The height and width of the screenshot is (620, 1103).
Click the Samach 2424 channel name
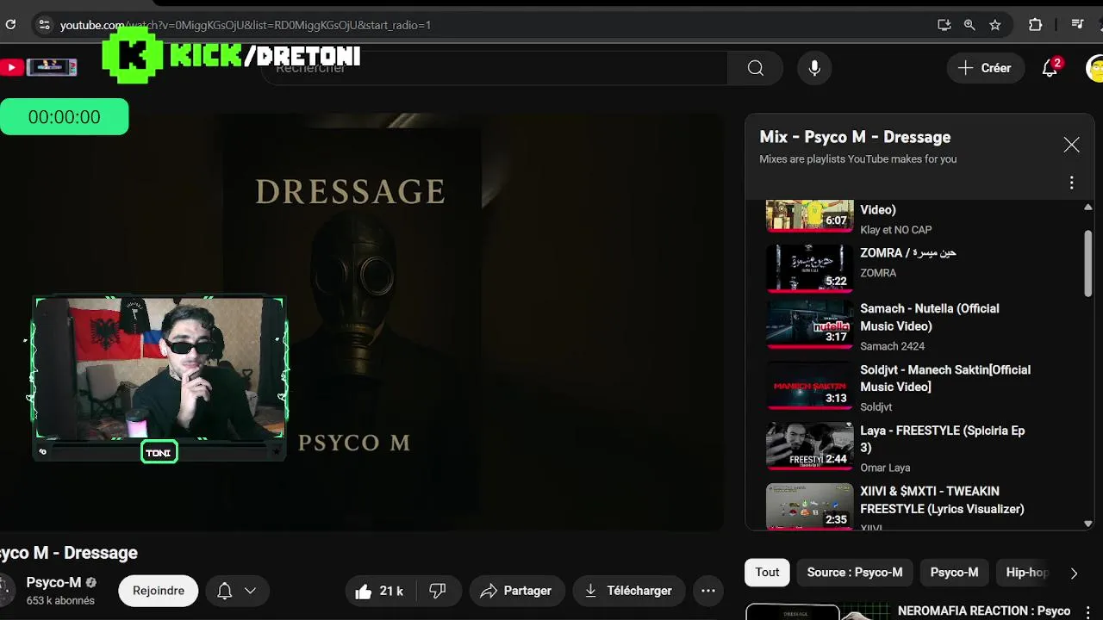pyautogui.click(x=892, y=346)
